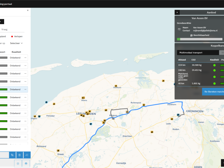Image resolution: width=224 pixels, height=168 pixels.
Task: Click the contact email rsijbrandij@jellebijlsma.nl
Action: (205, 31)
